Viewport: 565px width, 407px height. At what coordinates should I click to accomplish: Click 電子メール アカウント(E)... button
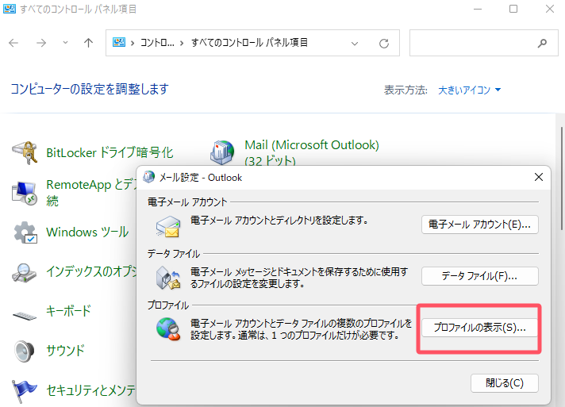(480, 225)
